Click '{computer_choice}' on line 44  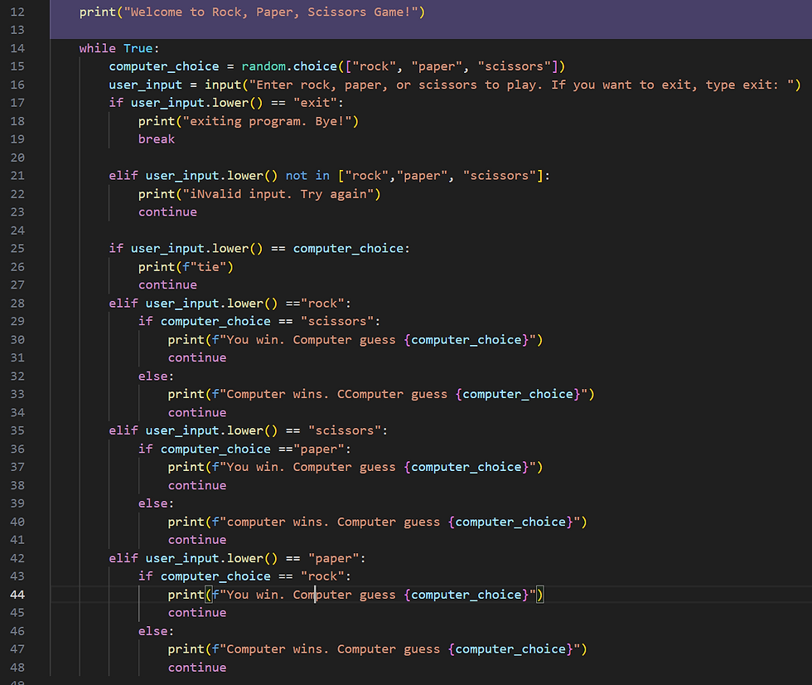466,595
